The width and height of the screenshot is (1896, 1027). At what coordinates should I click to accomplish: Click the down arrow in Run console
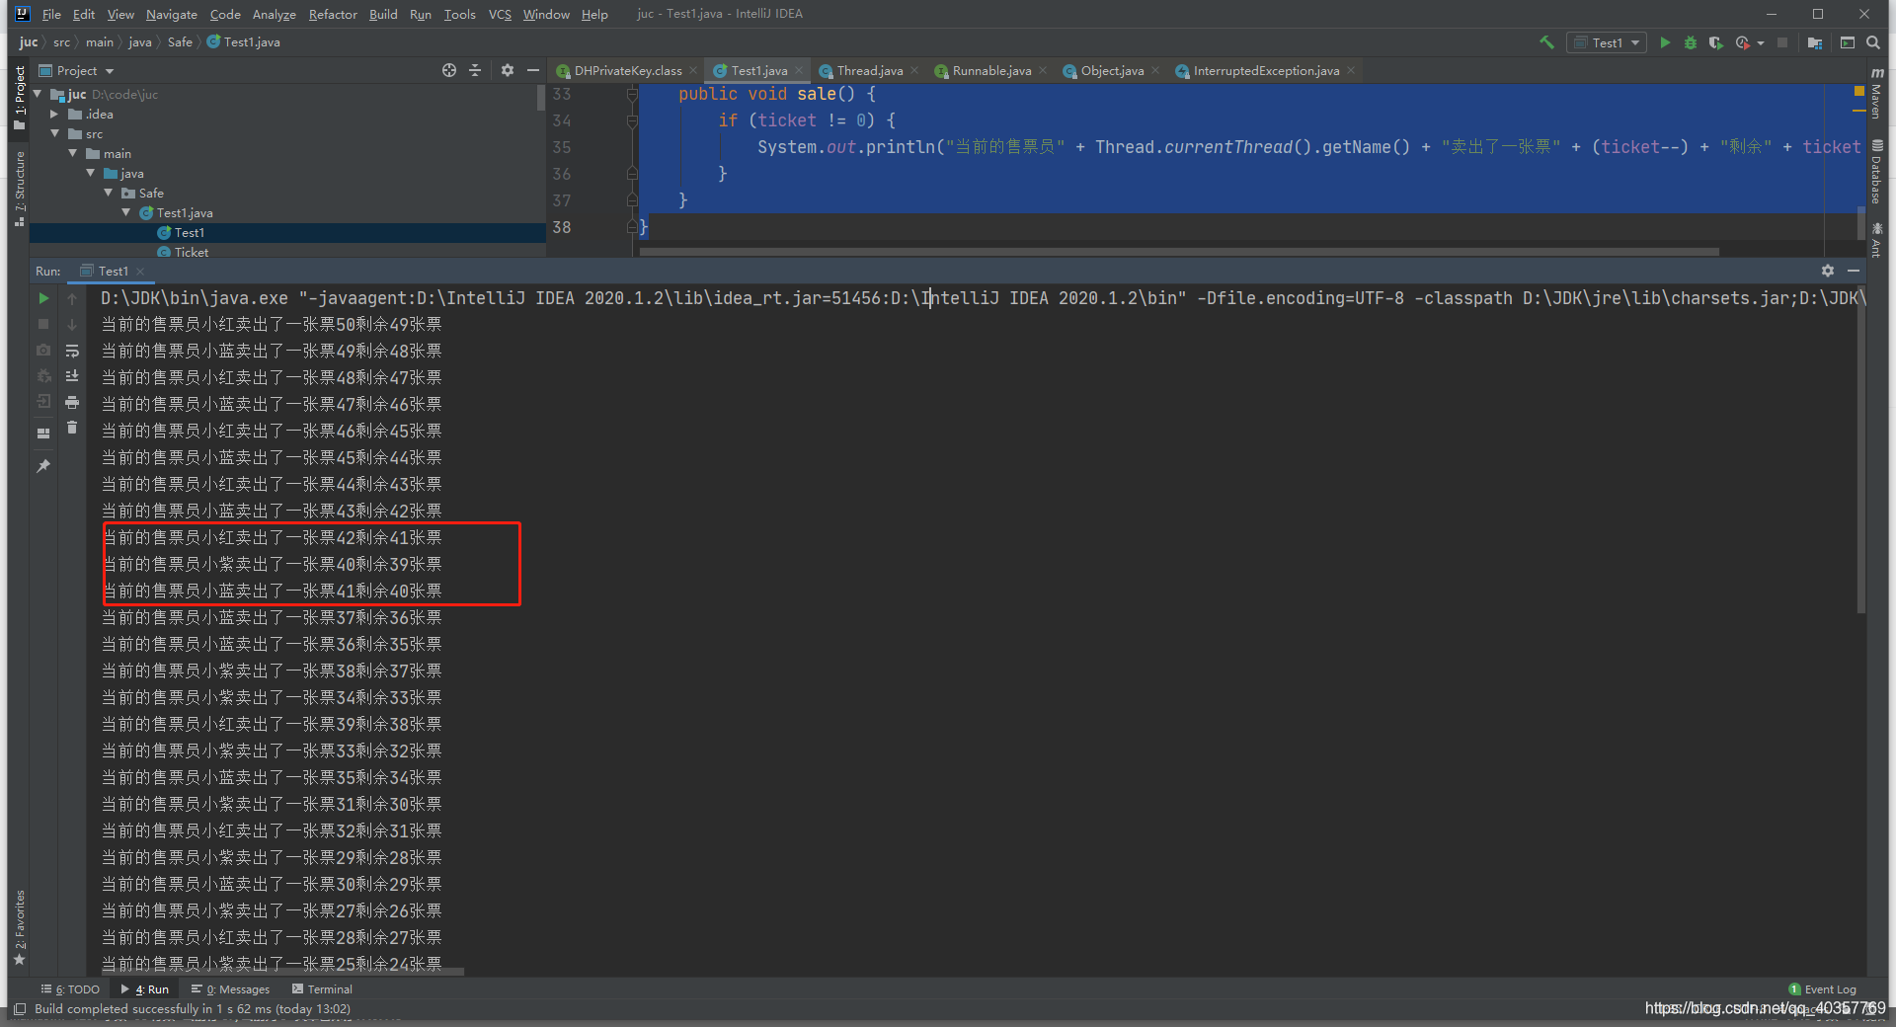pyautogui.click(x=72, y=324)
